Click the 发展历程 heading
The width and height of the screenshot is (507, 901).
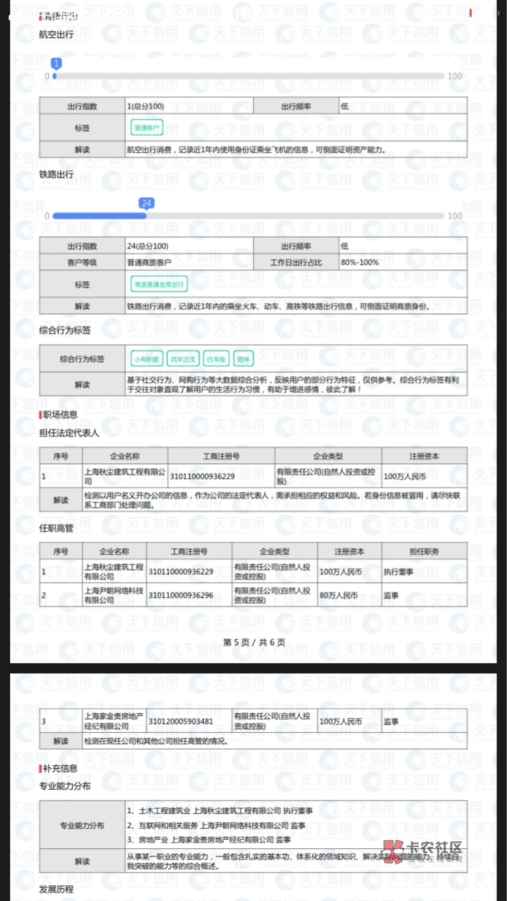(56, 889)
